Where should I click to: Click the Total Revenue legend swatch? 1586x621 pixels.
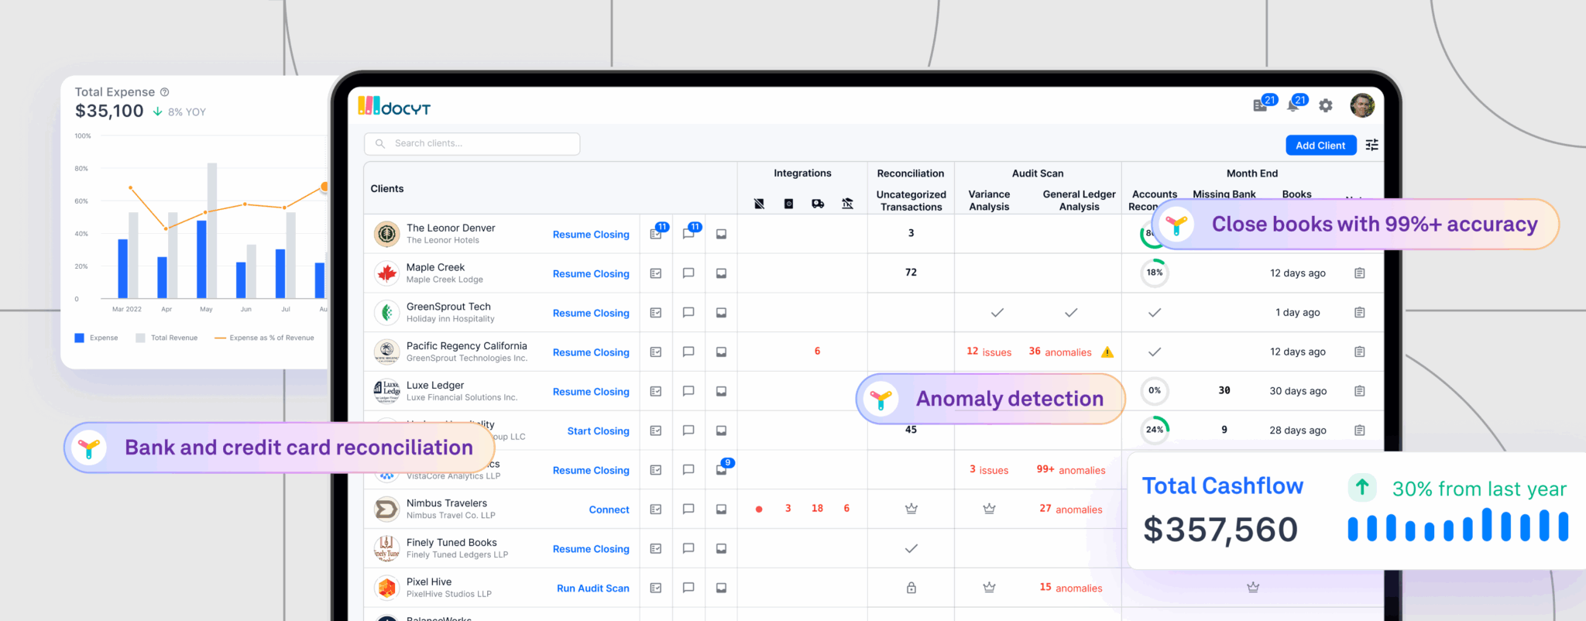pyautogui.click(x=140, y=338)
